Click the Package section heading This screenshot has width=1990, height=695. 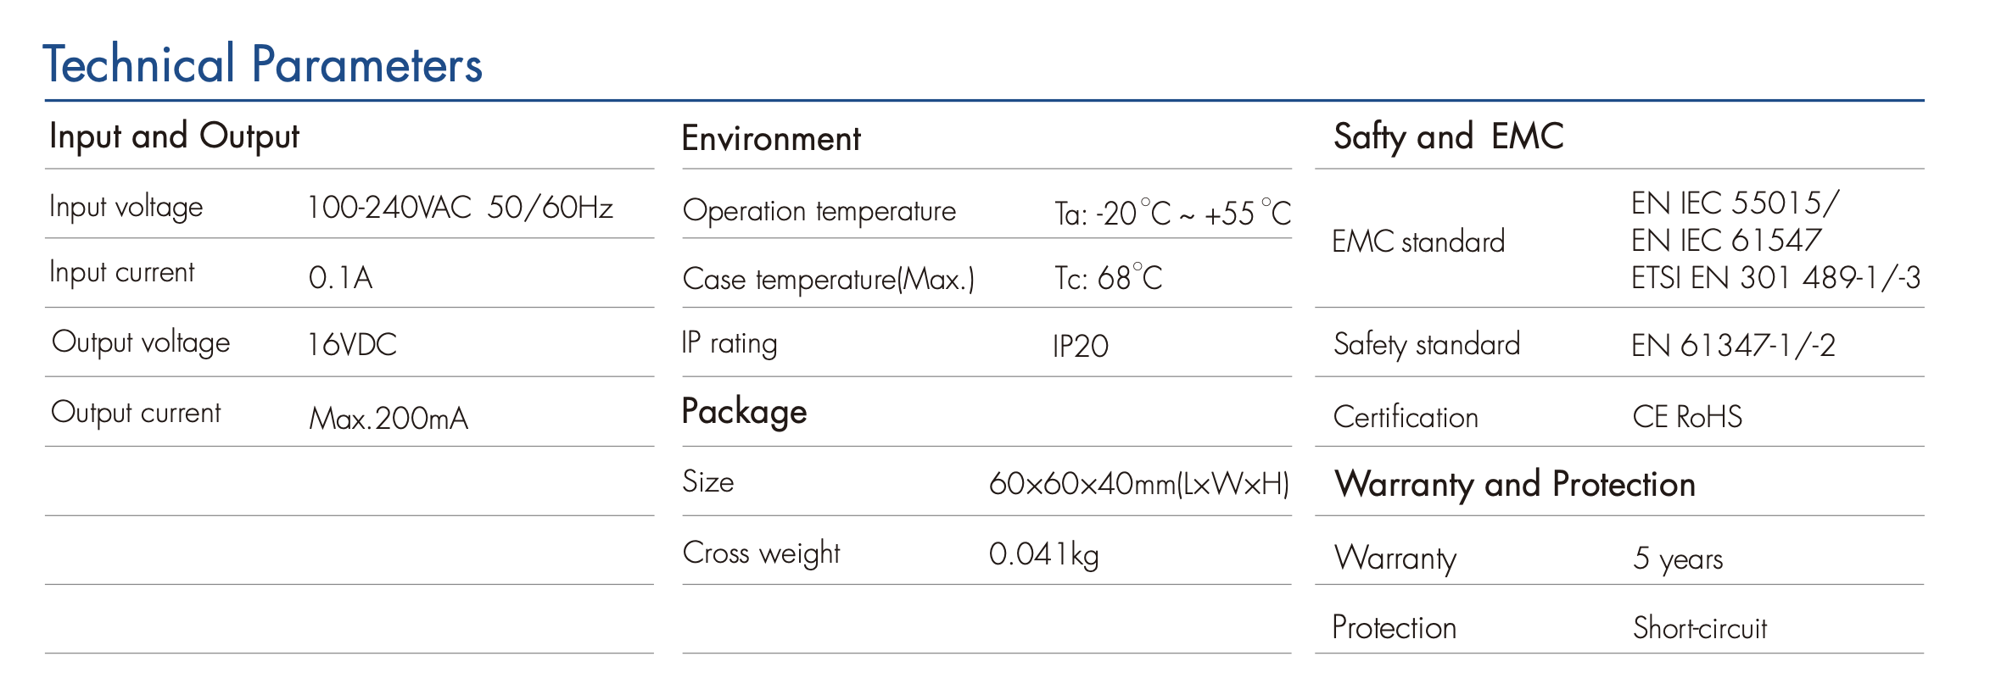(744, 412)
